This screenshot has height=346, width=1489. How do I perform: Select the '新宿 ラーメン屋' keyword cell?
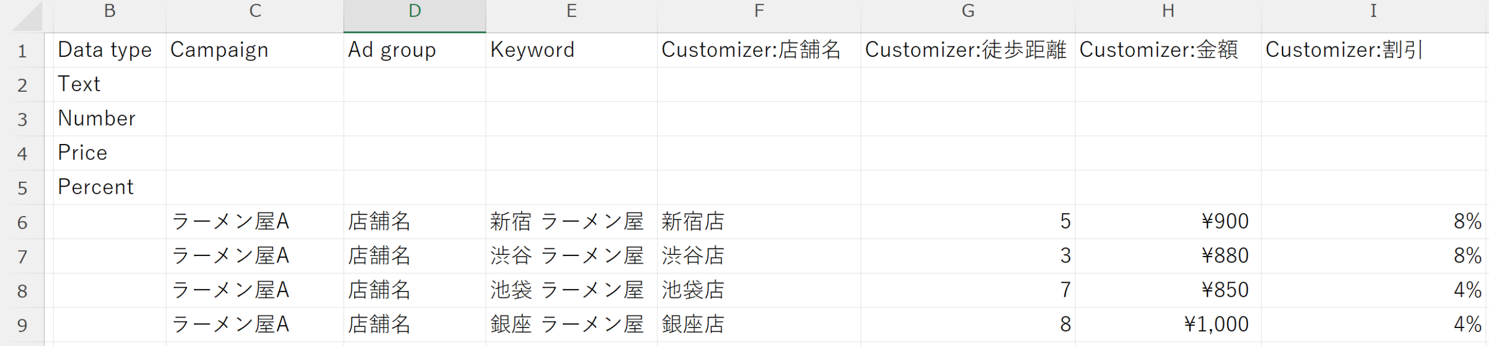(571, 222)
